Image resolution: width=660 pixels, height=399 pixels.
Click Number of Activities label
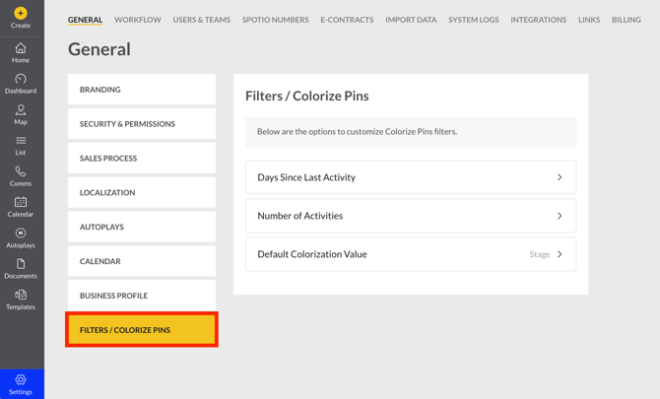click(x=300, y=216)
